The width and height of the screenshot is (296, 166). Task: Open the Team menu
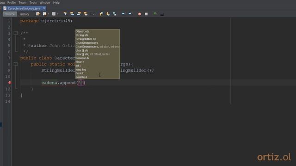[x=23, y=3]
